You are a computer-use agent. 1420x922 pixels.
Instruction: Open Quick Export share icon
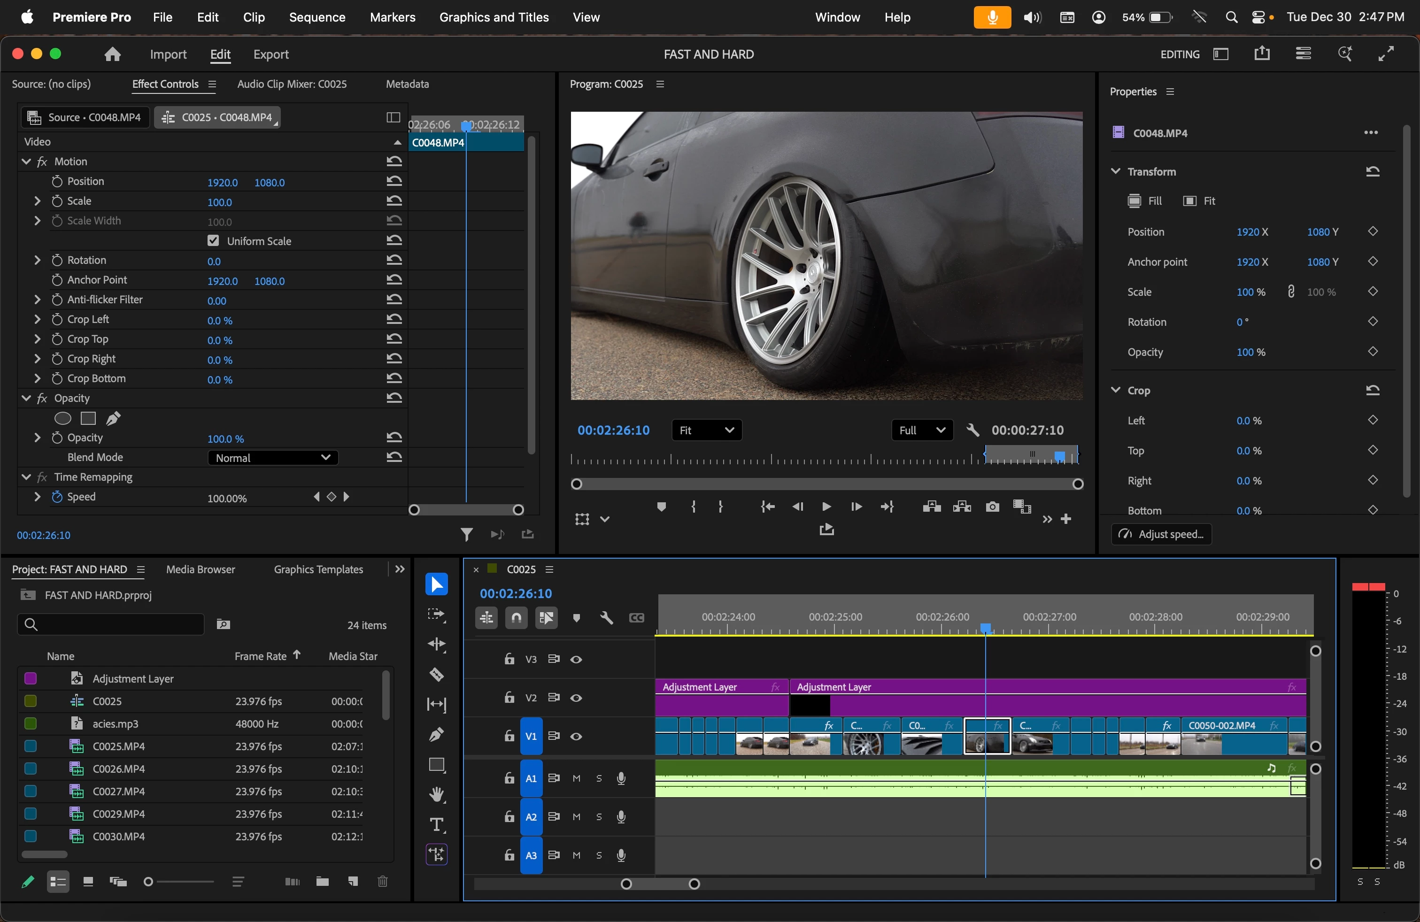[1262, 54]
